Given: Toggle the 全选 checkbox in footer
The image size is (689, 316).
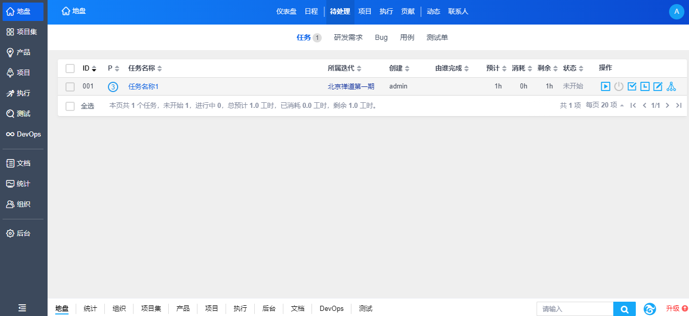Looking at the screenshot, I should click(x=70, y=106).
